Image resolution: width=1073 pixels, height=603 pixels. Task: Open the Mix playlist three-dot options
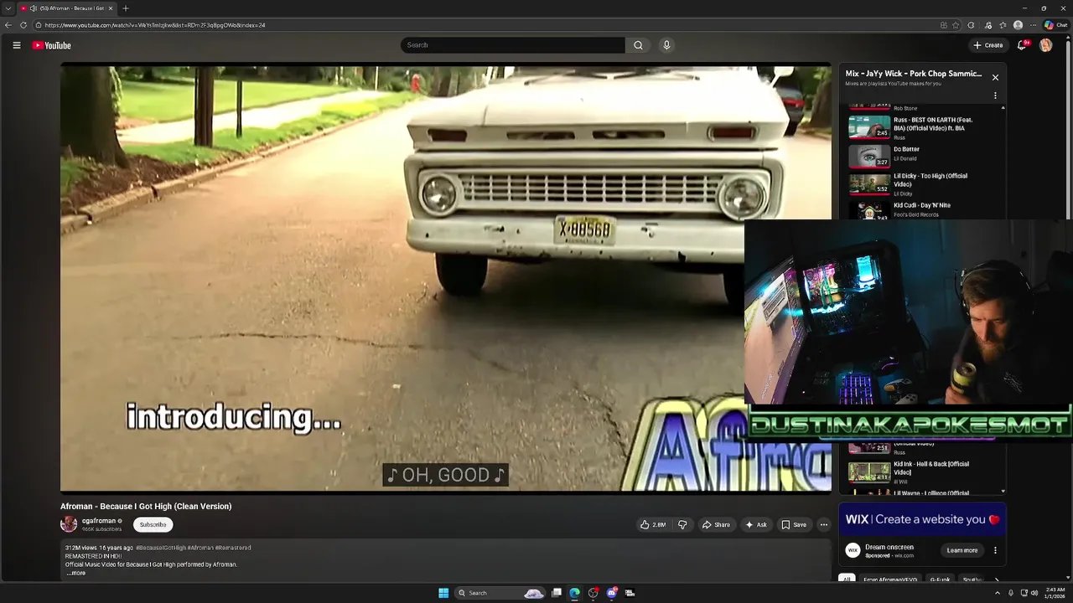point(995,95)
